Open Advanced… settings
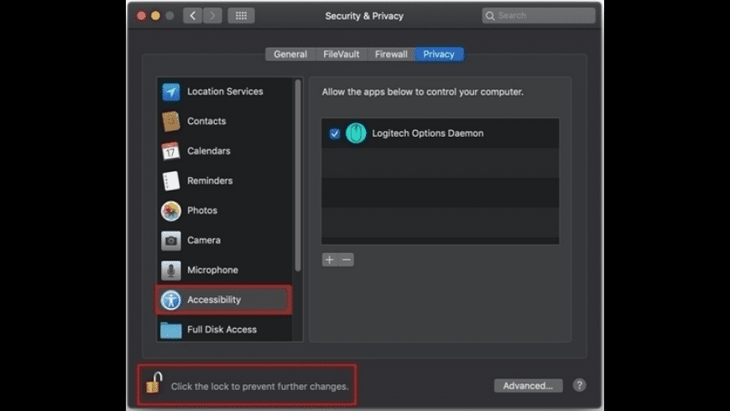Viewport: 730px width, 411px height. pyautogui.click(x=528, y=386)
